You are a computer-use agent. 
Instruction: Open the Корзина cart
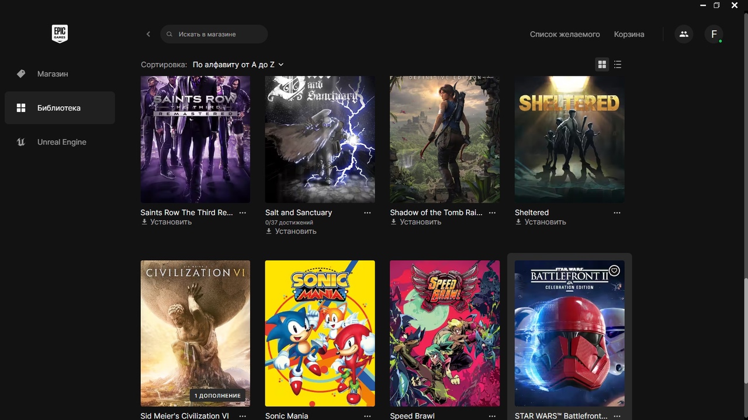[629, 34]
